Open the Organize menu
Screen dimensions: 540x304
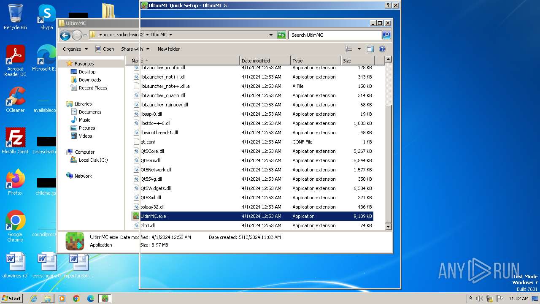pyautogui.click(x=75, y=49)
